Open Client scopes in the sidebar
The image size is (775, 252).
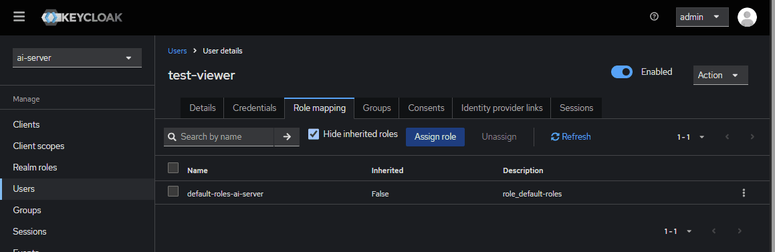click(x=77, y=146)
